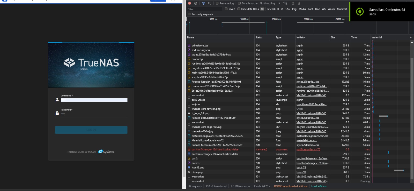Open network conditions Wi-Fi settings icon
The height and width of the screenshot is (191, 414).
pos(285,3)
